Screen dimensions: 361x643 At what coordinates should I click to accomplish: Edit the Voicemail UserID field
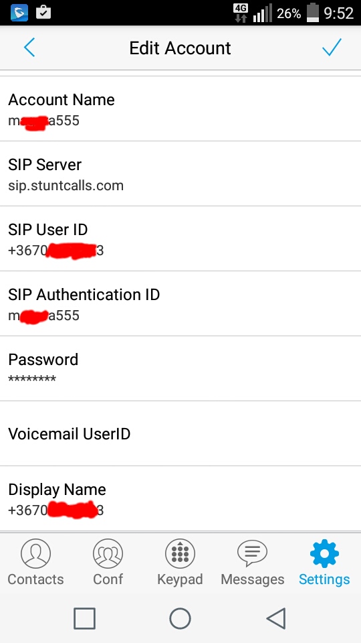point(180,433)
